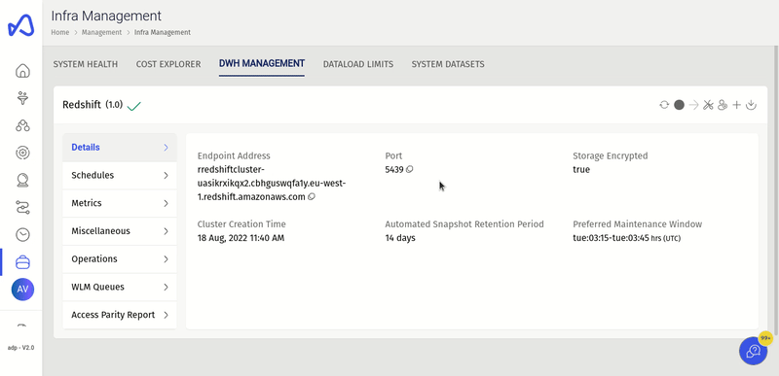Click the plus icon in Redshift toolbar
Viewport: 779px width, 376px height.
tap(737, 105)
